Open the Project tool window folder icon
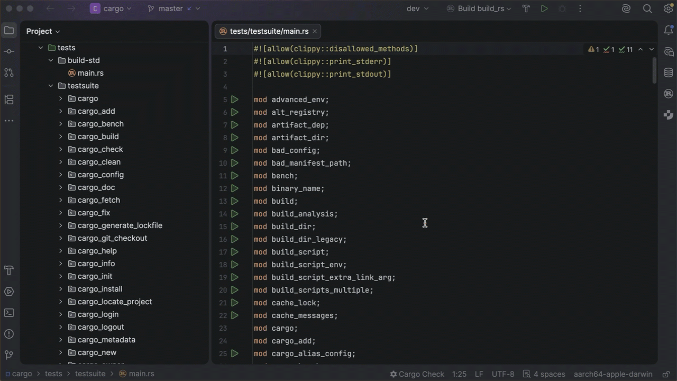Image resolution: width=677 pixels, height=381 pixels. (9, 31)
